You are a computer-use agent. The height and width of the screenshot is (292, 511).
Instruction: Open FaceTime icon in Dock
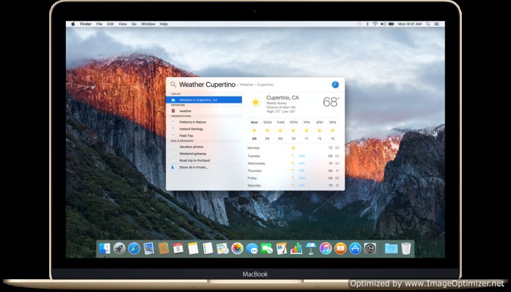266,249
